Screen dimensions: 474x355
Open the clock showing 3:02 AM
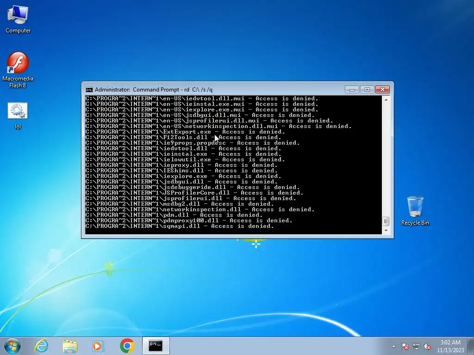pos(450,346)
